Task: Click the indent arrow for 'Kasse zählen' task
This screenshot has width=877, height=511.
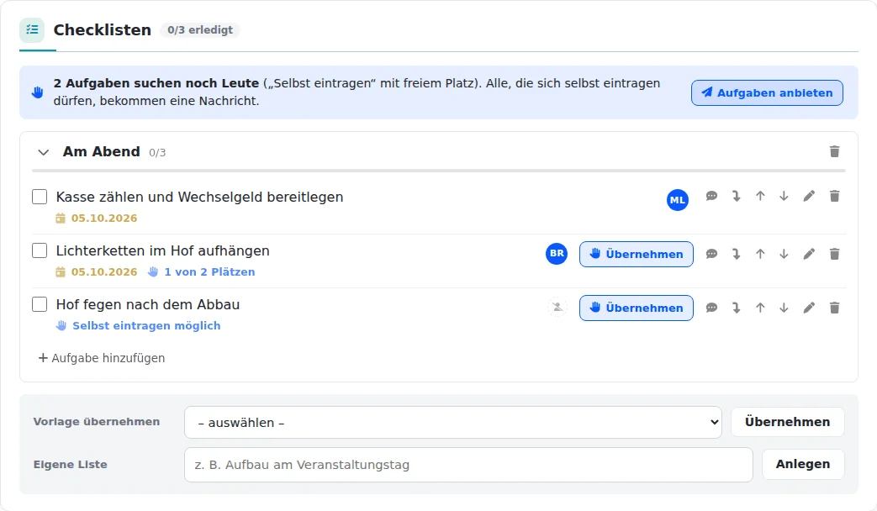Action: (x=736, y=196)
